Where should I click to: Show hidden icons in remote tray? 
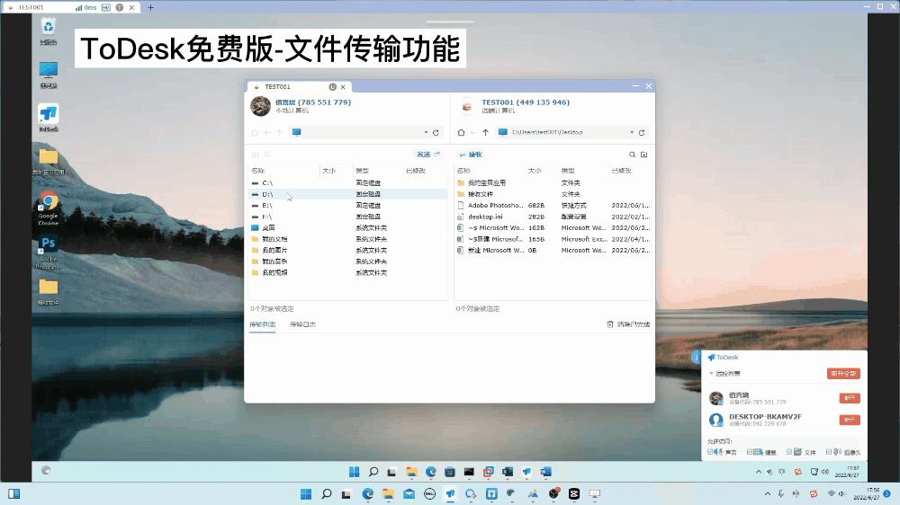[759, 472]
